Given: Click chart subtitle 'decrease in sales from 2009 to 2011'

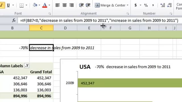Looking at the screenshot, I should 138,67.
